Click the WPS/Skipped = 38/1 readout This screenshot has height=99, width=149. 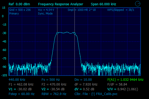pyautogui.click(x=121, y=10)
